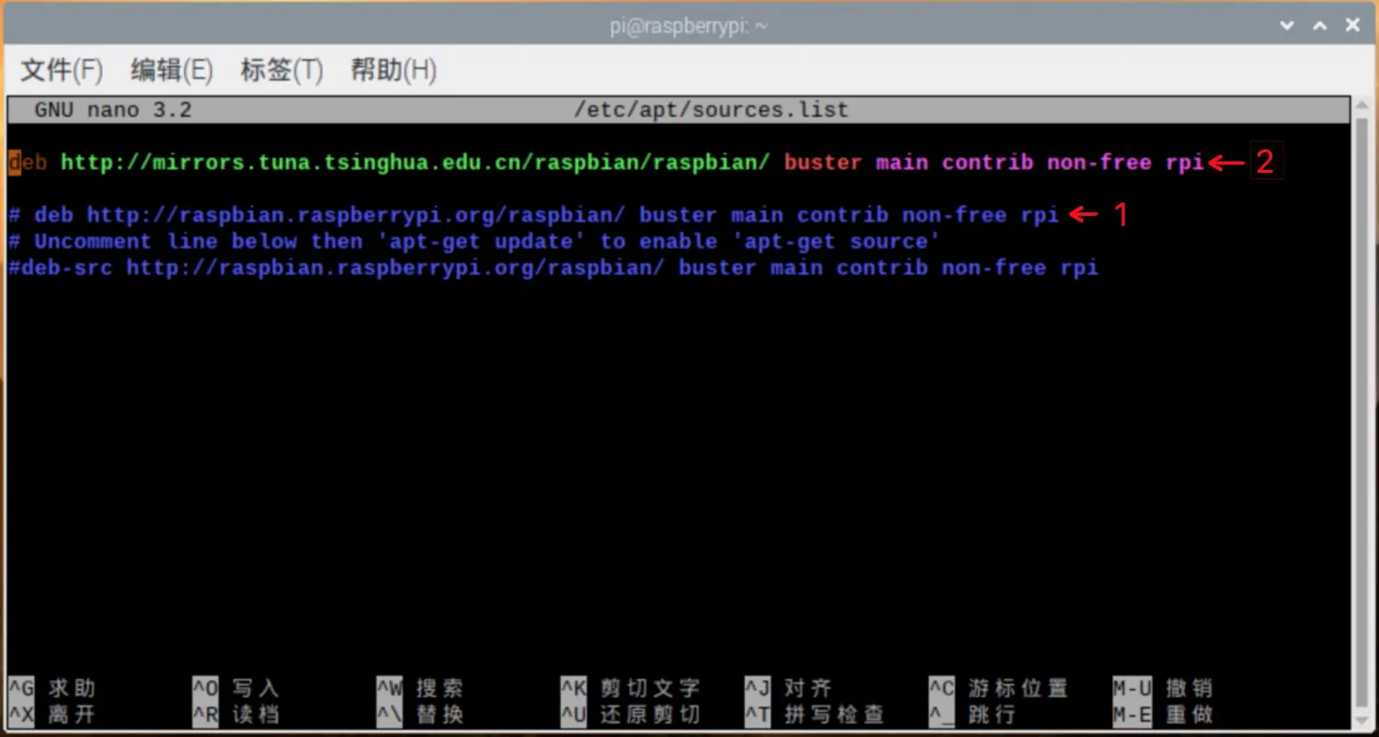Click the ^T 拼写检查 shortcut hint
Viewport: 1379px width, 737px height.
click(x=815, y=714)
